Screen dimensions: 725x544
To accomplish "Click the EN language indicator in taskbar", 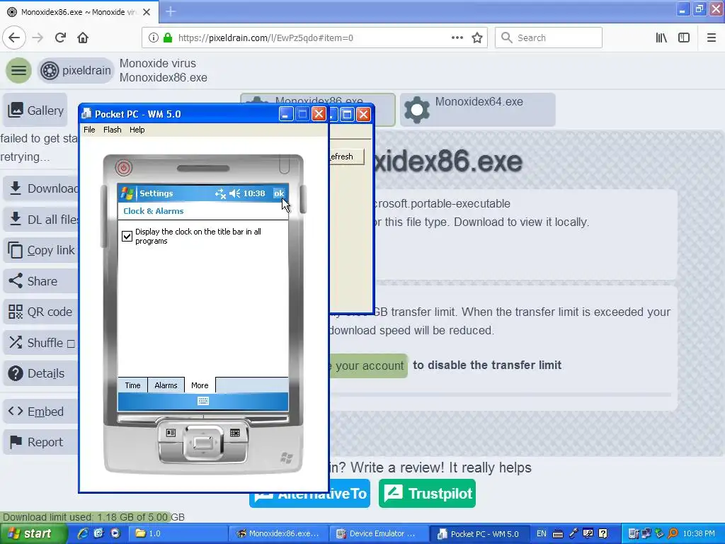I will tap(542, 533).
